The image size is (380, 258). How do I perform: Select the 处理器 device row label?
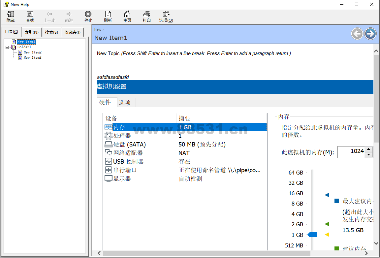tap(122, 136)
